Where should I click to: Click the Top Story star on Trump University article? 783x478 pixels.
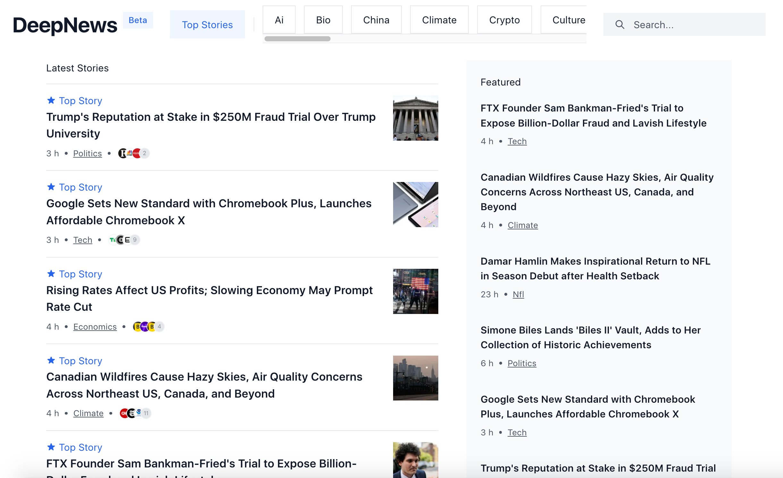point(51,101)
